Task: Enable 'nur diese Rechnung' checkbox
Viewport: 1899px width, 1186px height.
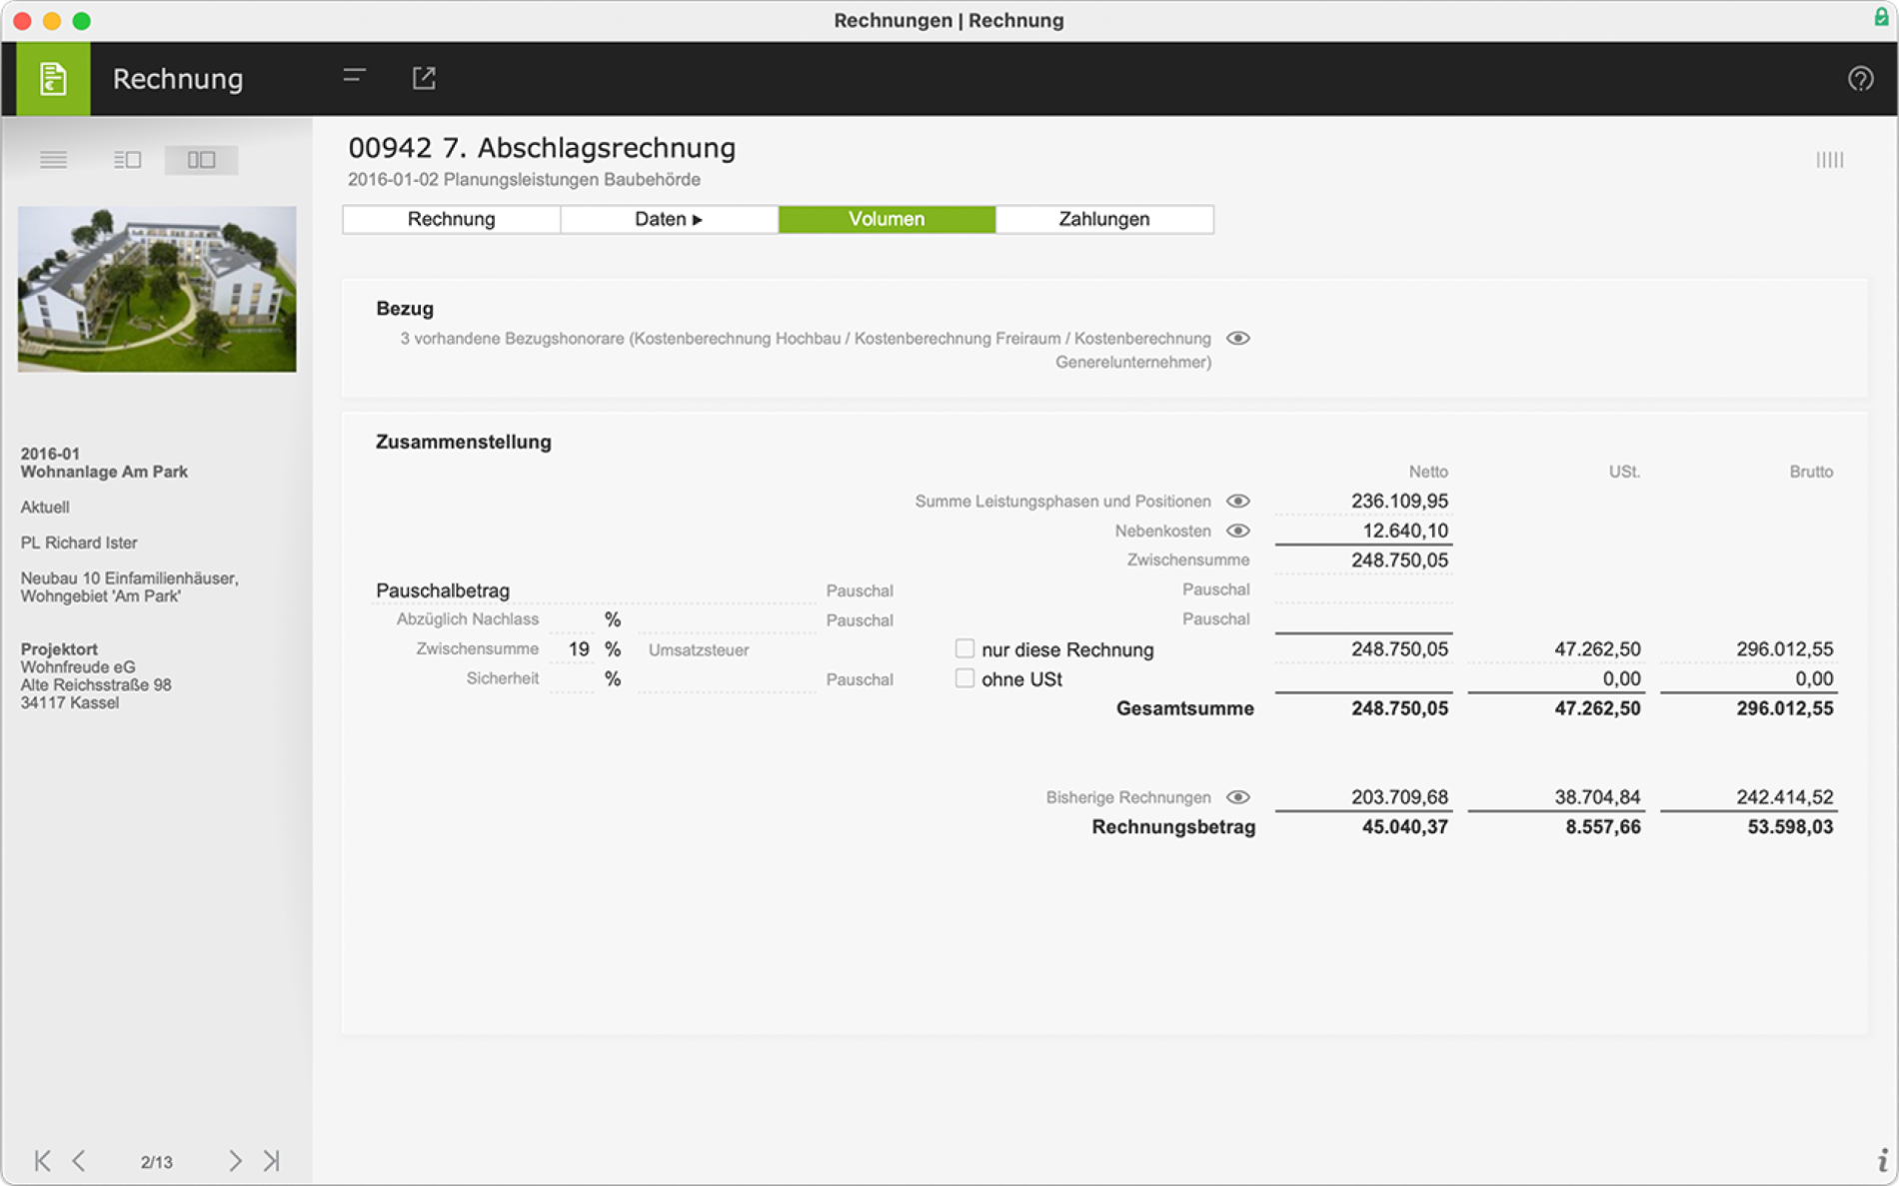Action: [x=964, y=648]
